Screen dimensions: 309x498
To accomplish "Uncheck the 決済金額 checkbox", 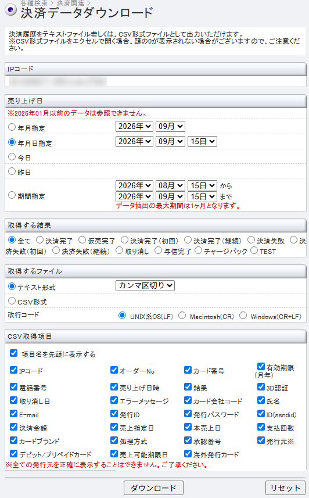I will tap(14, 427).
